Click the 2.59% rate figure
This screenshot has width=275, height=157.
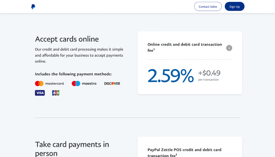click(171, 76)
